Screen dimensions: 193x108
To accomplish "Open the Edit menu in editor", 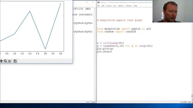I will point(103,6).
